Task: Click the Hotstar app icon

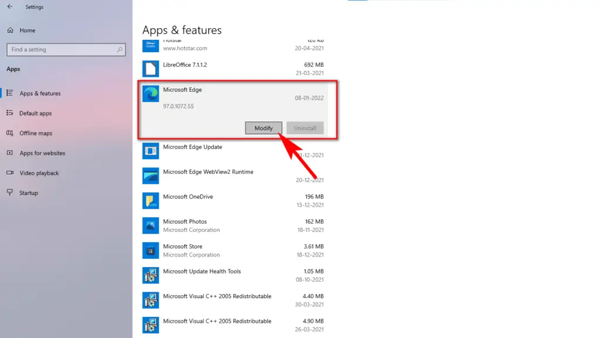Action: (151, 46)
